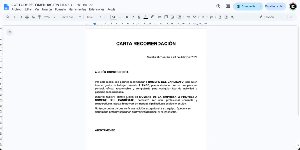Screen dimensions: 300x150
Task: Insert a link
Action: (x=160, y=17)
